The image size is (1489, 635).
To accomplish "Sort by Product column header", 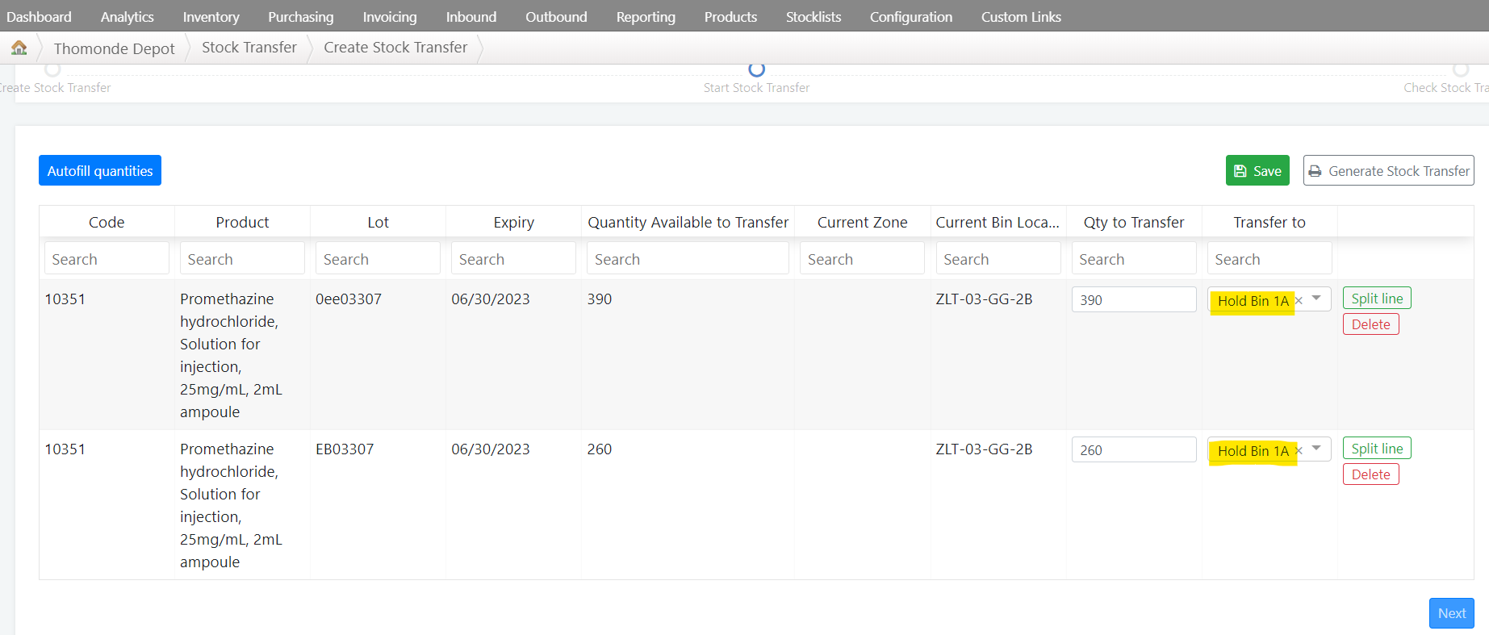I will [x=242, y=222].
